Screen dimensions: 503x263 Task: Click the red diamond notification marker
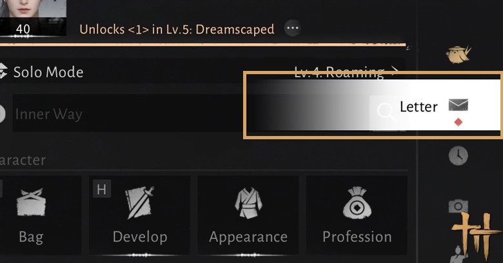(x=459, y=122)
